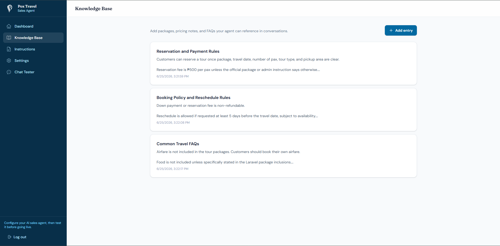This screenshot has height=246, width=500.
Task: Select the Knowledge Base sidebar item
Action: tap(33, 38)
